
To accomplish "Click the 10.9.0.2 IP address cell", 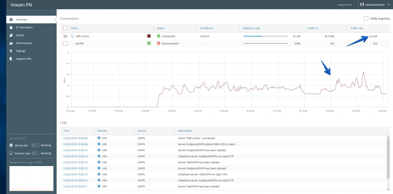I will coord(205,36).
